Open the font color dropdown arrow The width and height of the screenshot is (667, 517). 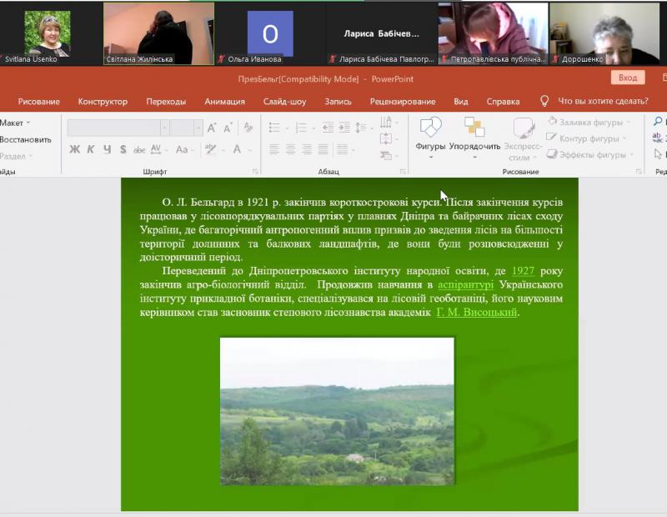249,150
